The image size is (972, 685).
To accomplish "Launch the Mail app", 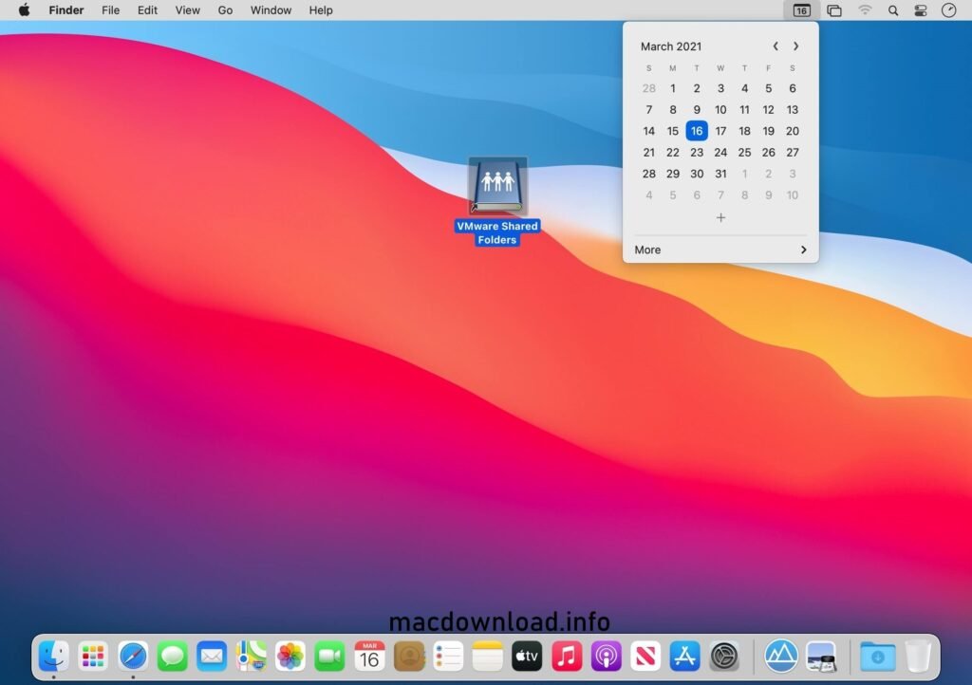I will [212, 656].
